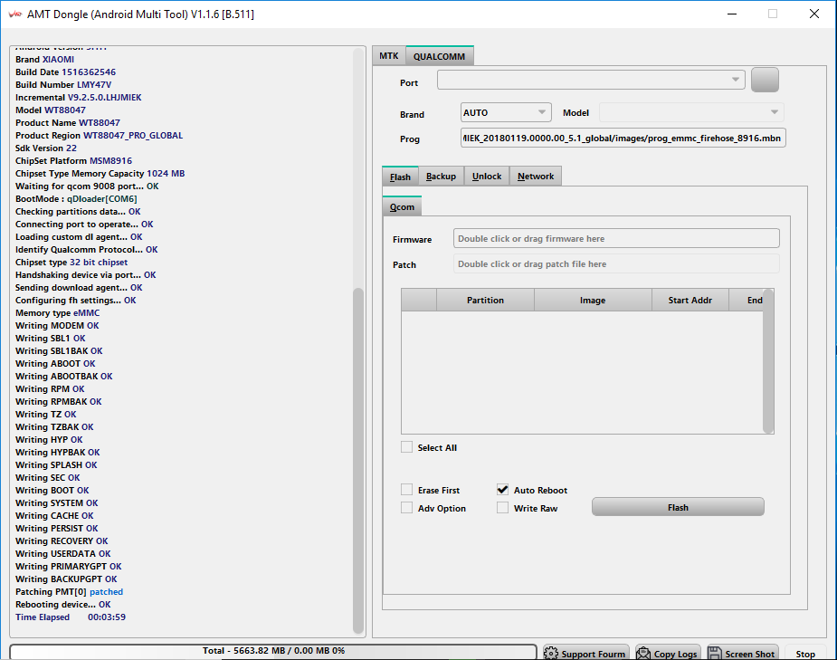Click the Stop button
Viewport: 837px width, 660px height.
click(805, 654)
